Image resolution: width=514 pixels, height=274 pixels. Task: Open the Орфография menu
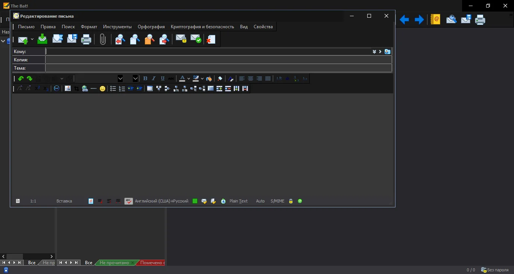151,27
